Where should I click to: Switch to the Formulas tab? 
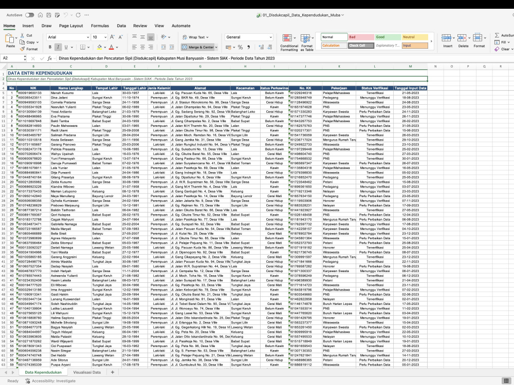(100, 26)
